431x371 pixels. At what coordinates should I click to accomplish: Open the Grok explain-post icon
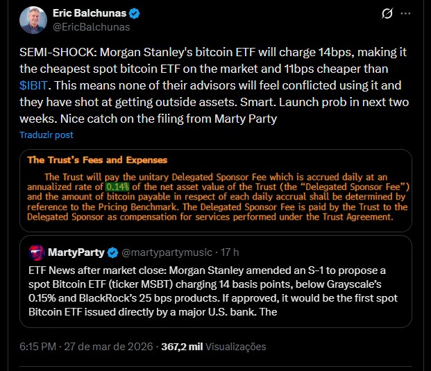pyautogui.click(x=389, y=15)
